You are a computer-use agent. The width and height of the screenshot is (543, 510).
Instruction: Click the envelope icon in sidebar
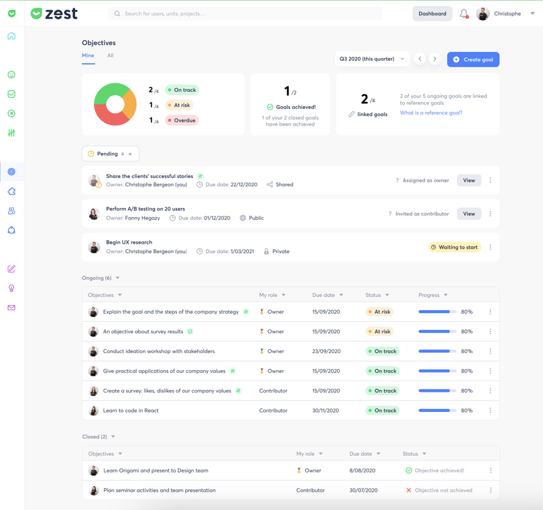11,307
